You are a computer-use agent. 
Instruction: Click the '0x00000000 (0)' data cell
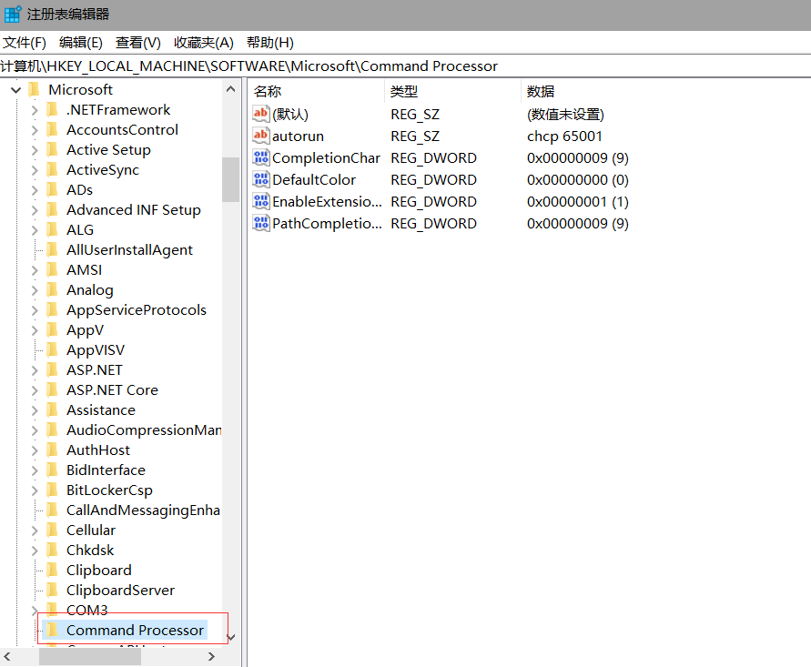tap(578, 180)
